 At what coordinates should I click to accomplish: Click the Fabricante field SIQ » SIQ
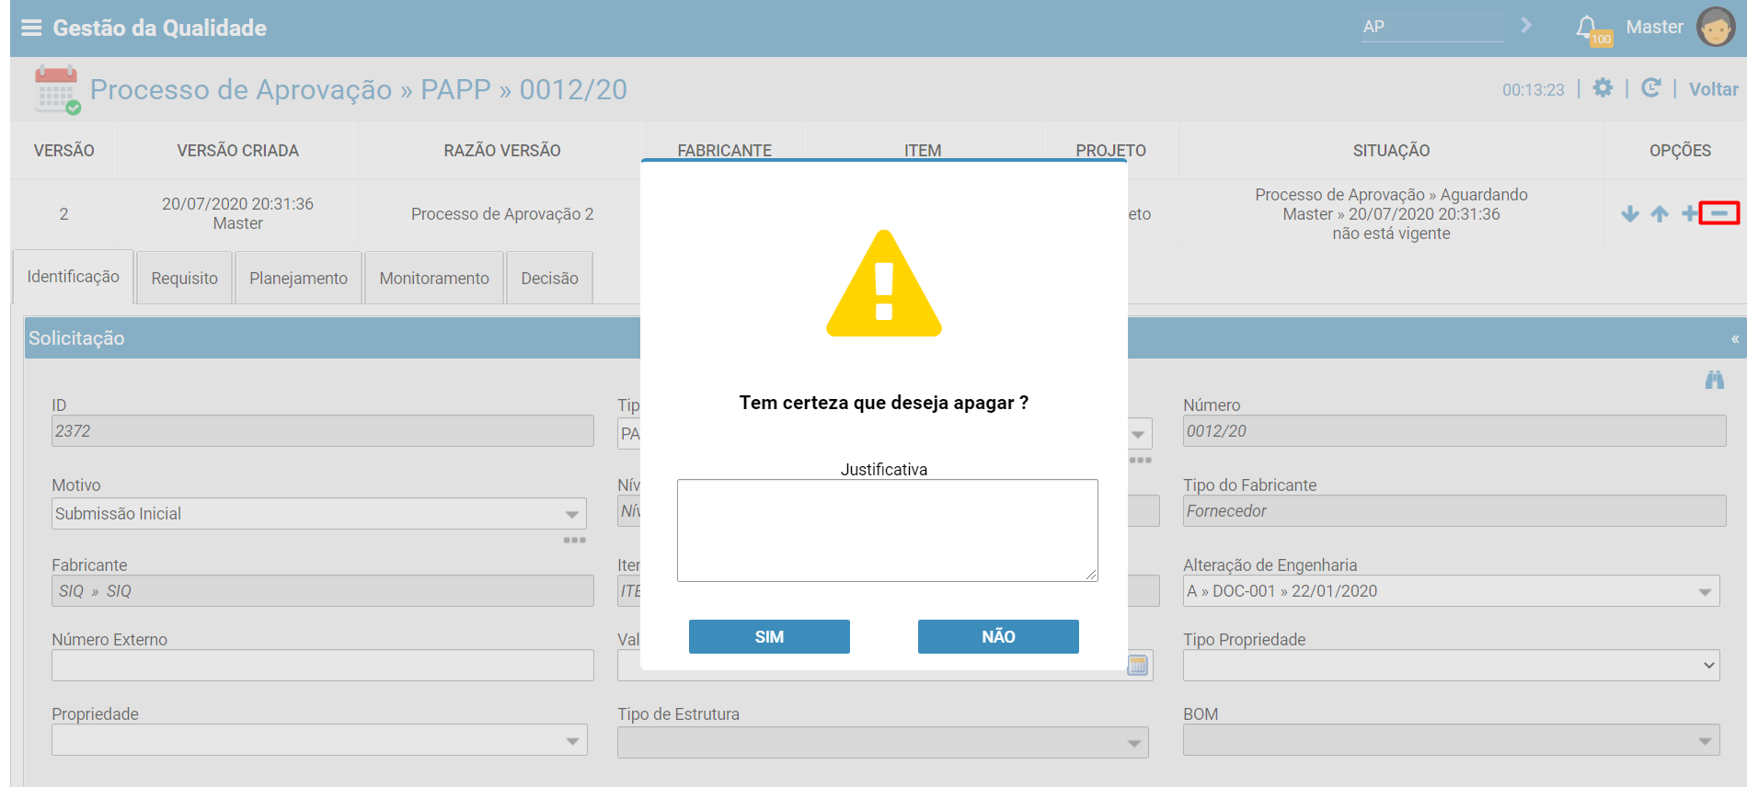pos(323,591)
